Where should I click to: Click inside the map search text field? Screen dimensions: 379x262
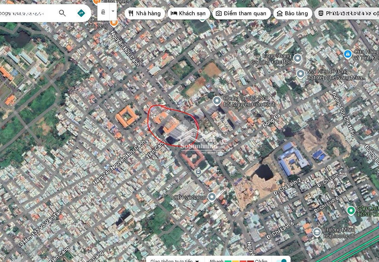[25, 13]
